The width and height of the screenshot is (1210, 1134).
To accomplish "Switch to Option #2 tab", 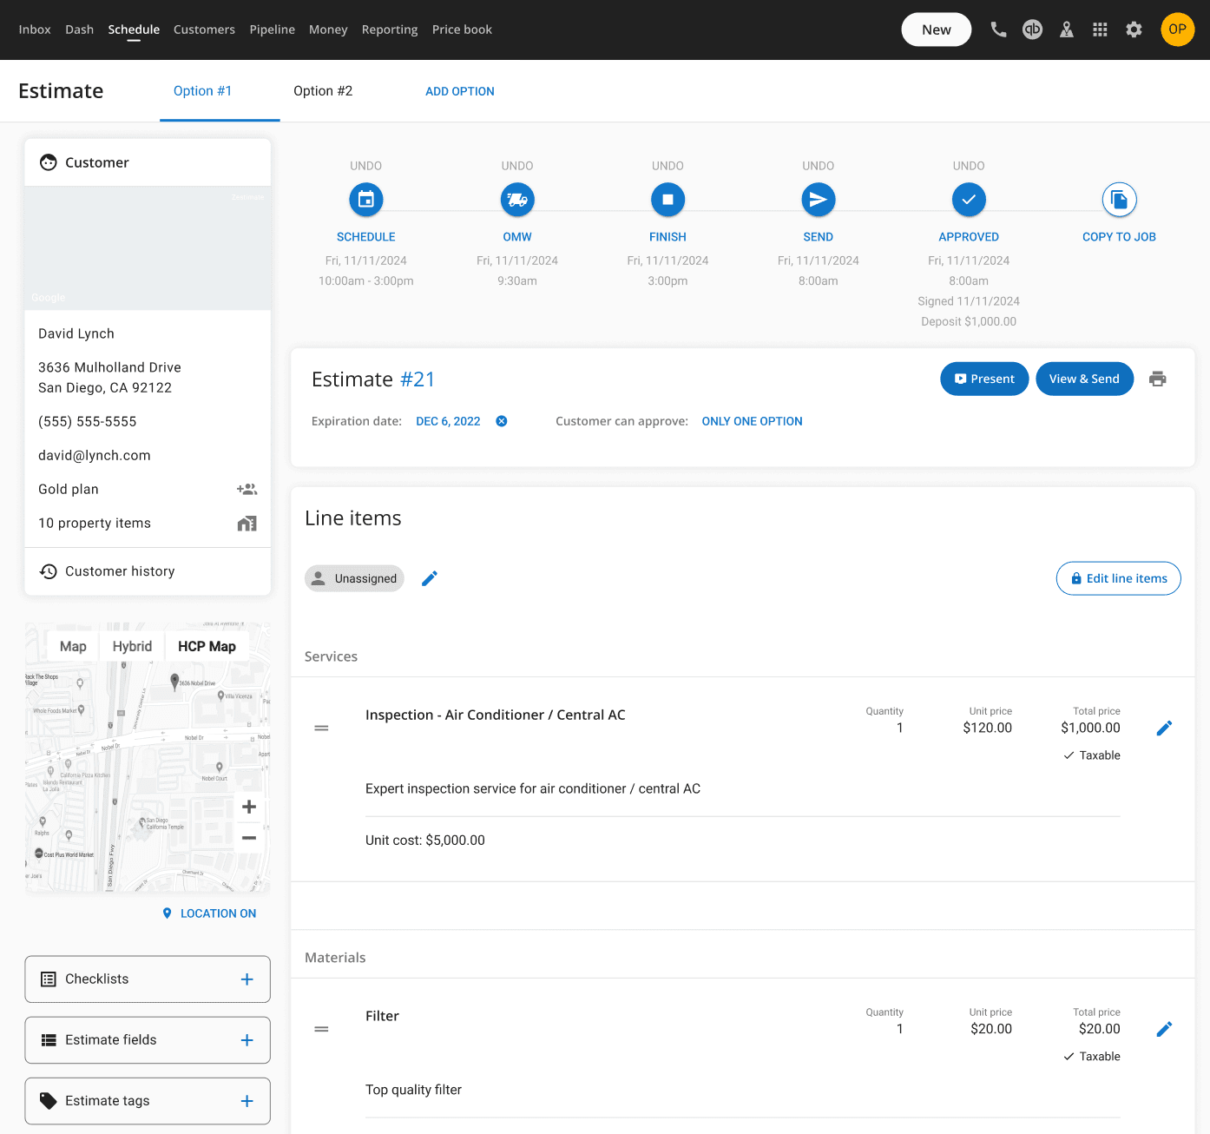I will (x=323, y=91).
